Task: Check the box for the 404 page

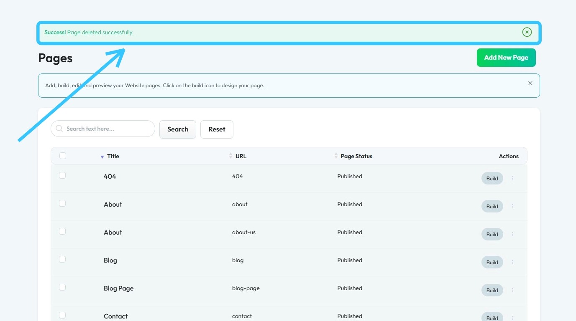Action: click(x=62, y=175)
